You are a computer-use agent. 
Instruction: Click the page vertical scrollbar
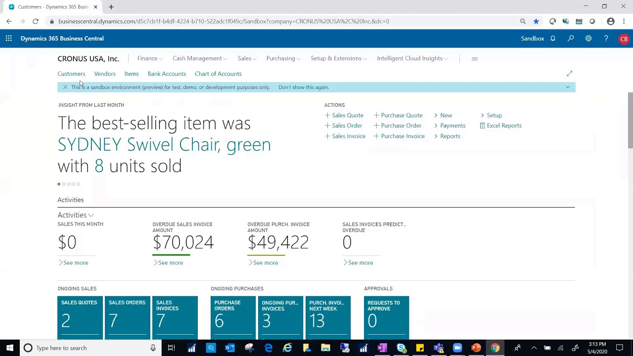coord(630,120)
